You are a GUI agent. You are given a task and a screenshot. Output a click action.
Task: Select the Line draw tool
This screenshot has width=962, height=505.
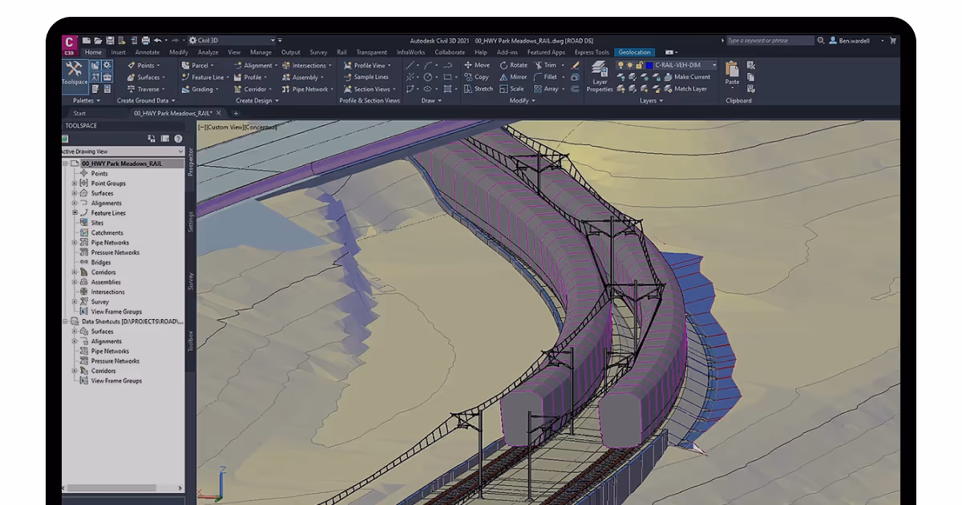click(x=410, y=65)
